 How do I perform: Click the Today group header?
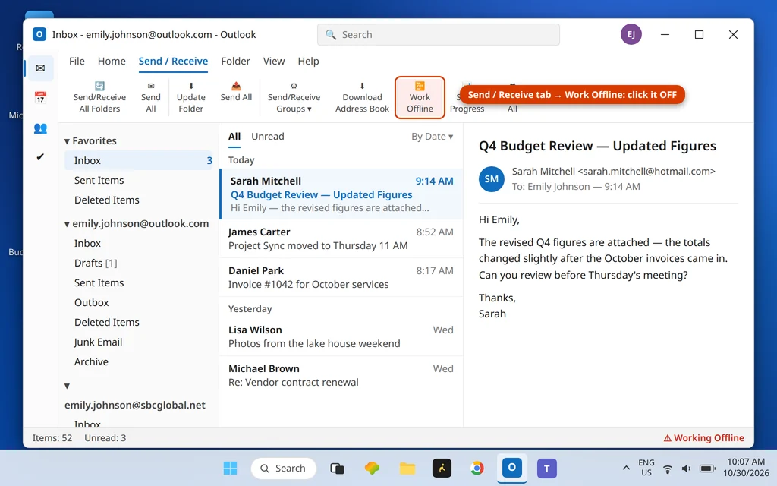point(241,160)
